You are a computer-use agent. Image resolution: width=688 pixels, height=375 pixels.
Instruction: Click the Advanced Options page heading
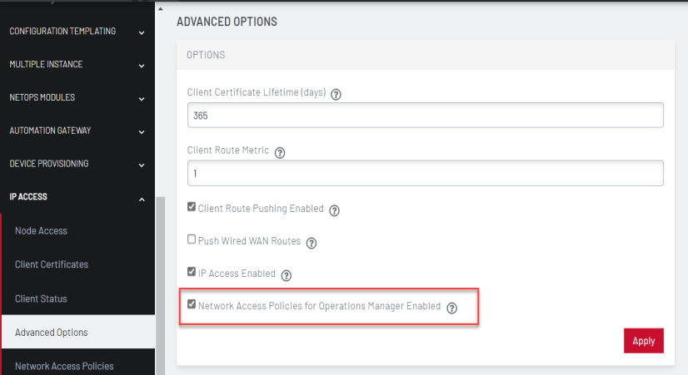(x=227, y=22)
